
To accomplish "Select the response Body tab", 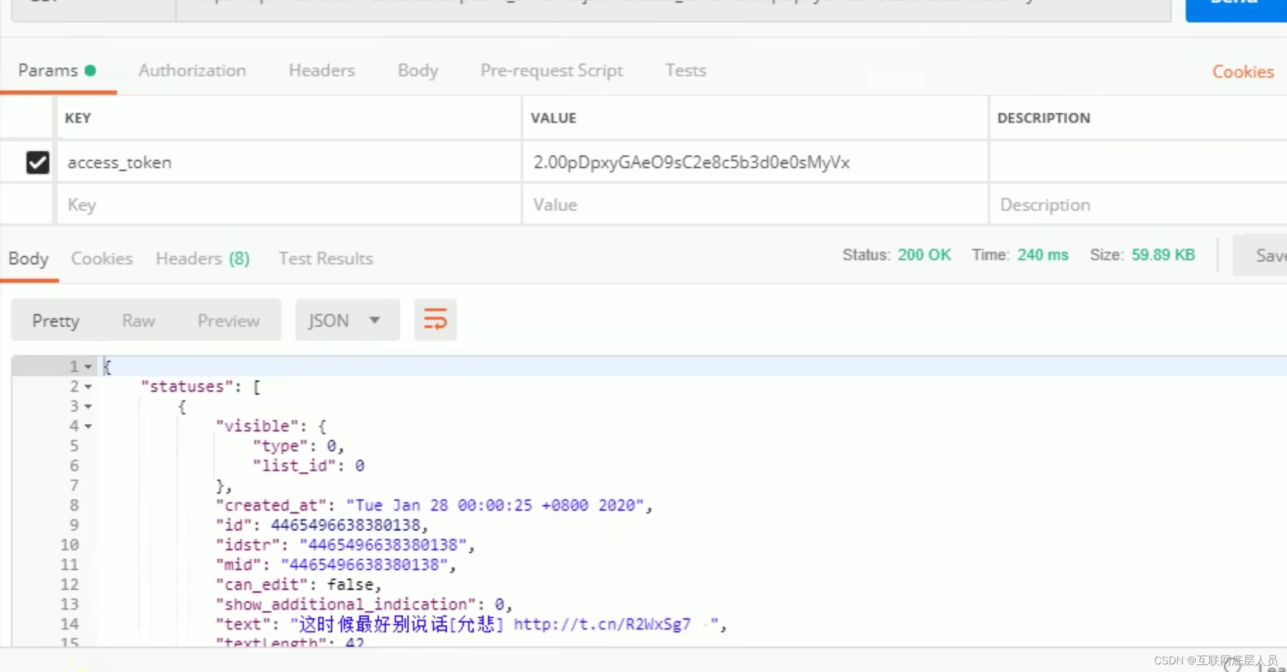I will click(x=29, y=258).
